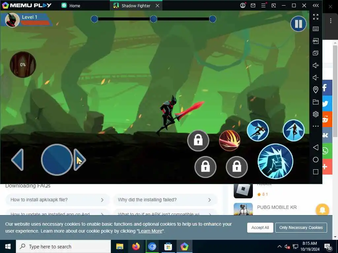Image resolution: width=338 pixels, height=253 pixels.
Task: Open Windows Start menu
Action: pos(8,246)
